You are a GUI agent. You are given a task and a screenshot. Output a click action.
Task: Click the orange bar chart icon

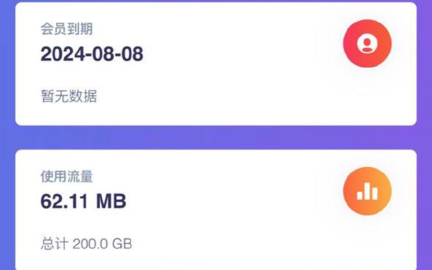[x=367, y=191]
